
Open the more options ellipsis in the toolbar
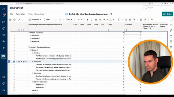[152, 20]
